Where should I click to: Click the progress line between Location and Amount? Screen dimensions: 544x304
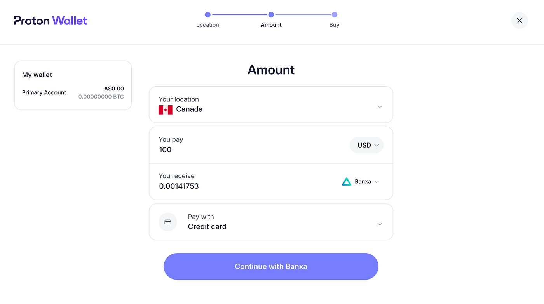(239, 15)
